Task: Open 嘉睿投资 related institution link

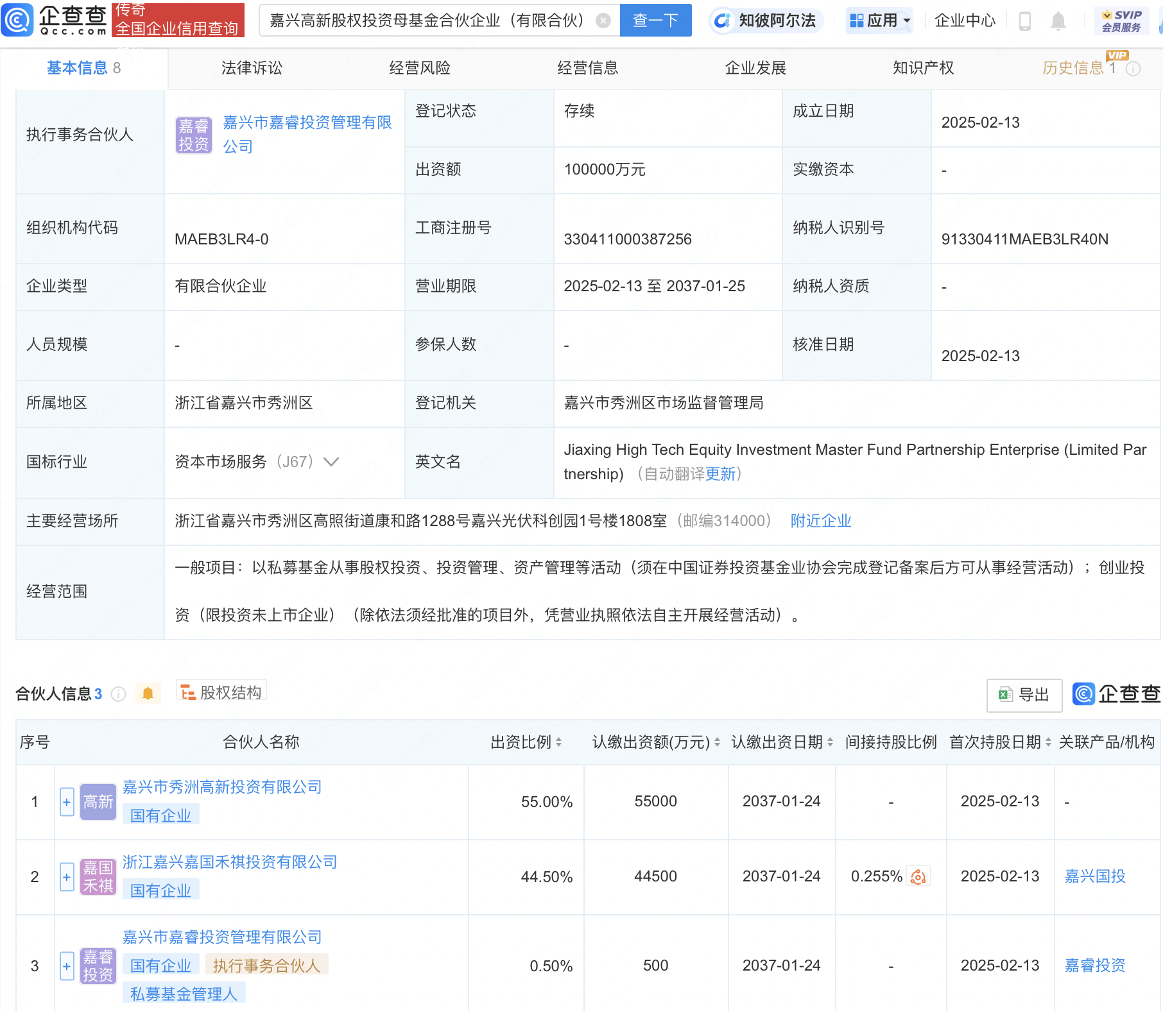Action: (1095, 965)
